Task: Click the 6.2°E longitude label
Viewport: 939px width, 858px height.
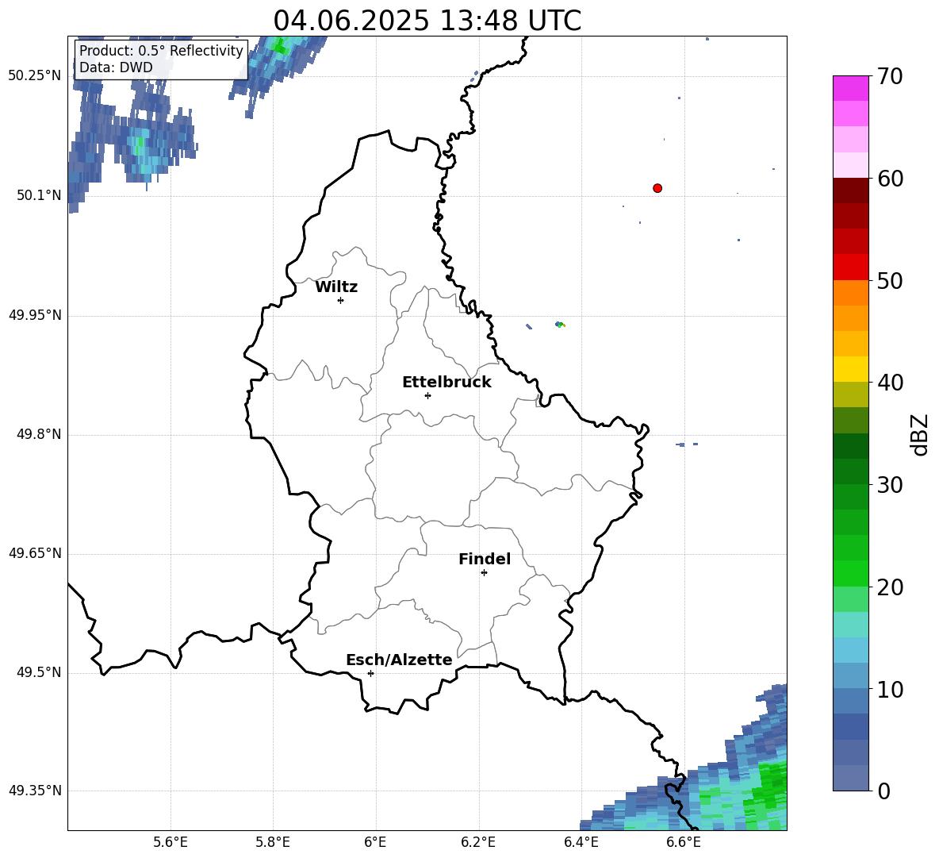Action: tap(478, 842)
